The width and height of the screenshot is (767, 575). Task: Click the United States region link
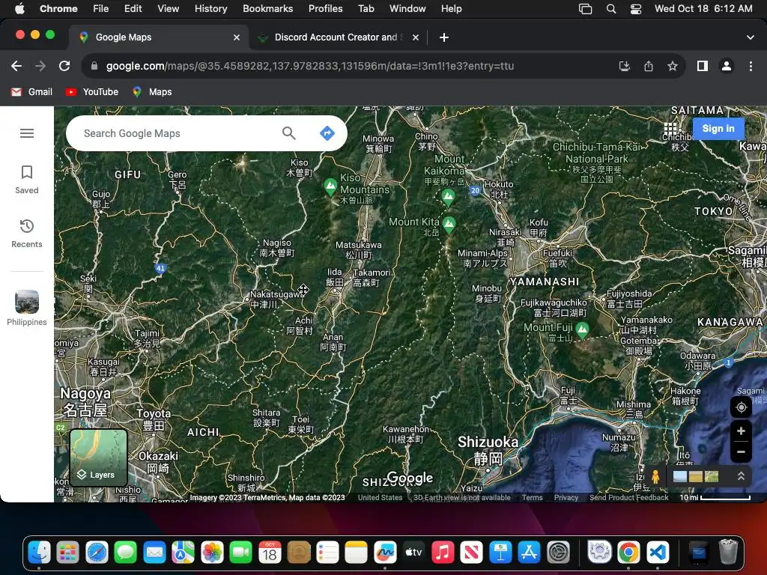tap(380, 498)
